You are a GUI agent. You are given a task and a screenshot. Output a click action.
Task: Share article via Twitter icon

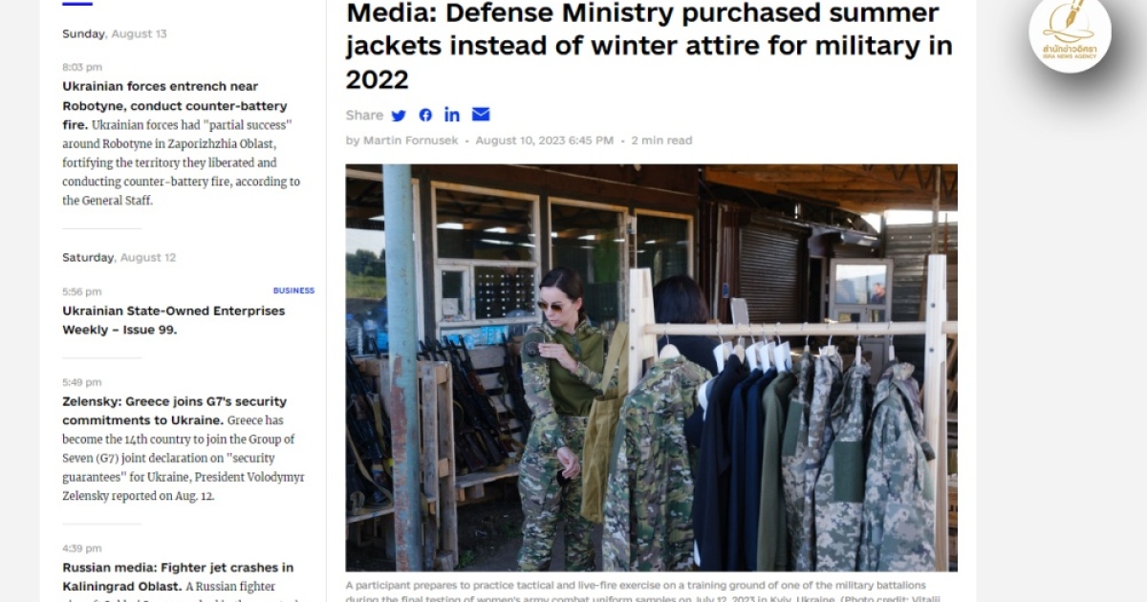[399, 116]
